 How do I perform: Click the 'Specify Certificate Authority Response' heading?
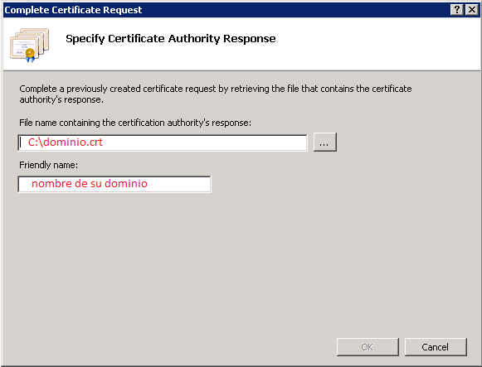(171, 39)
